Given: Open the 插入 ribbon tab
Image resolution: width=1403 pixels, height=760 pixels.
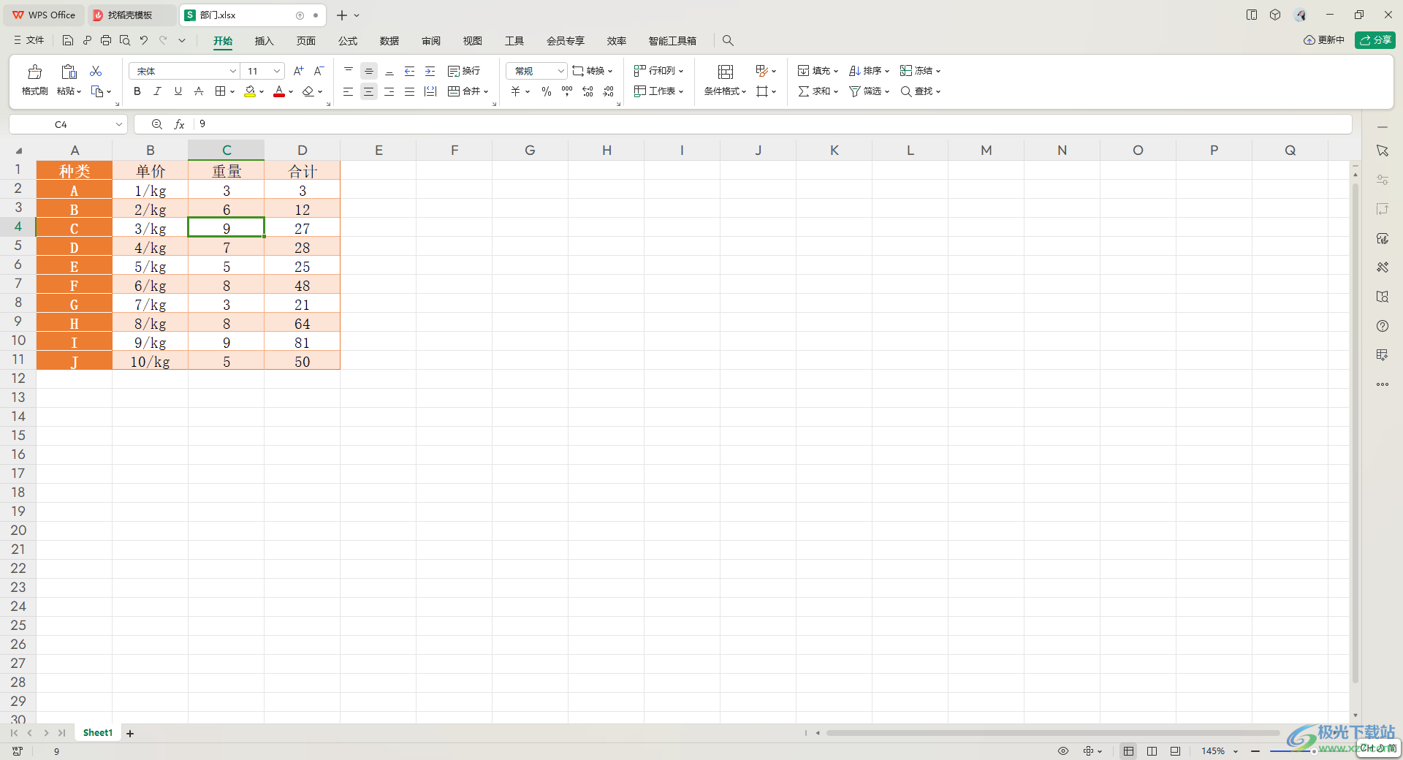Looking at the screenshot, I should click(264, 41).
